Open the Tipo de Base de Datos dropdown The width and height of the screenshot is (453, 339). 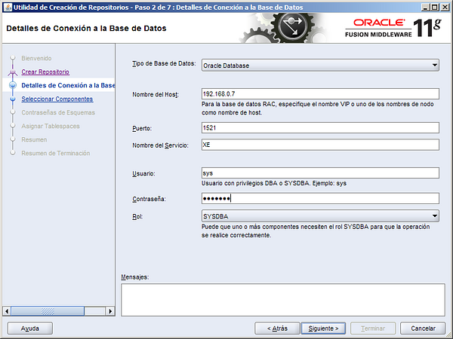320,66
